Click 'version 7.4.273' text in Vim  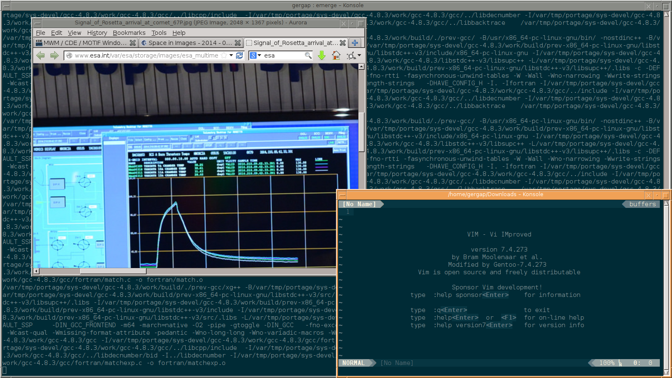499,249
